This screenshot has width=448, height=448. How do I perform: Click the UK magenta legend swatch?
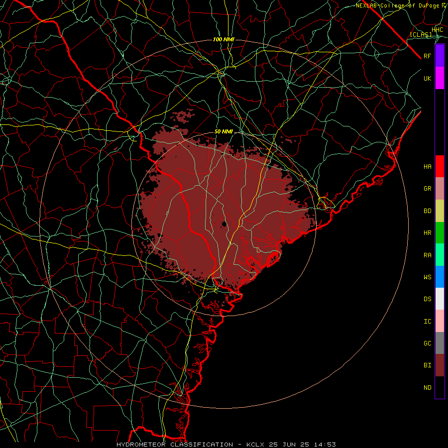click(440, 78)
